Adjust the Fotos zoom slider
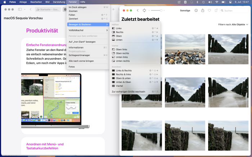This screenshot has width=252, height=157. tap(157, 10)
